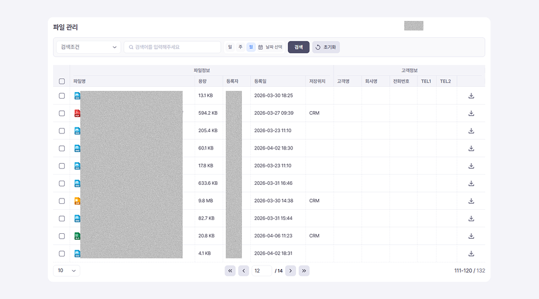The image size is (539, 299).
Task: Click the 전화번호 column header
Action: [x=401, y=81]
